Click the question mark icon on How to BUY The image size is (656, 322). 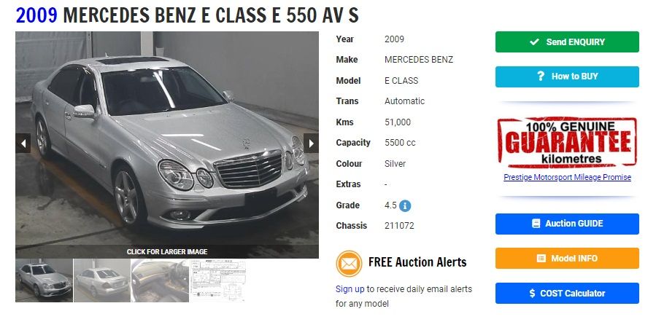tap(541, 76)
